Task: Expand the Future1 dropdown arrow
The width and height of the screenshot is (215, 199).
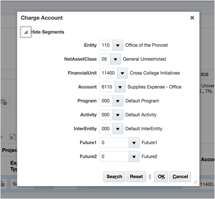Action: (x=134, y=143)
